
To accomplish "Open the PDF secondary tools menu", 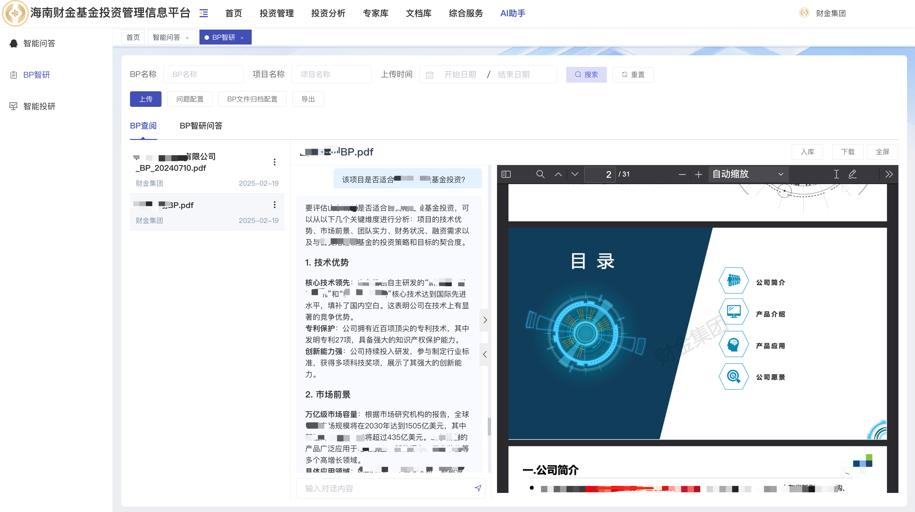I will pos(889,174).
